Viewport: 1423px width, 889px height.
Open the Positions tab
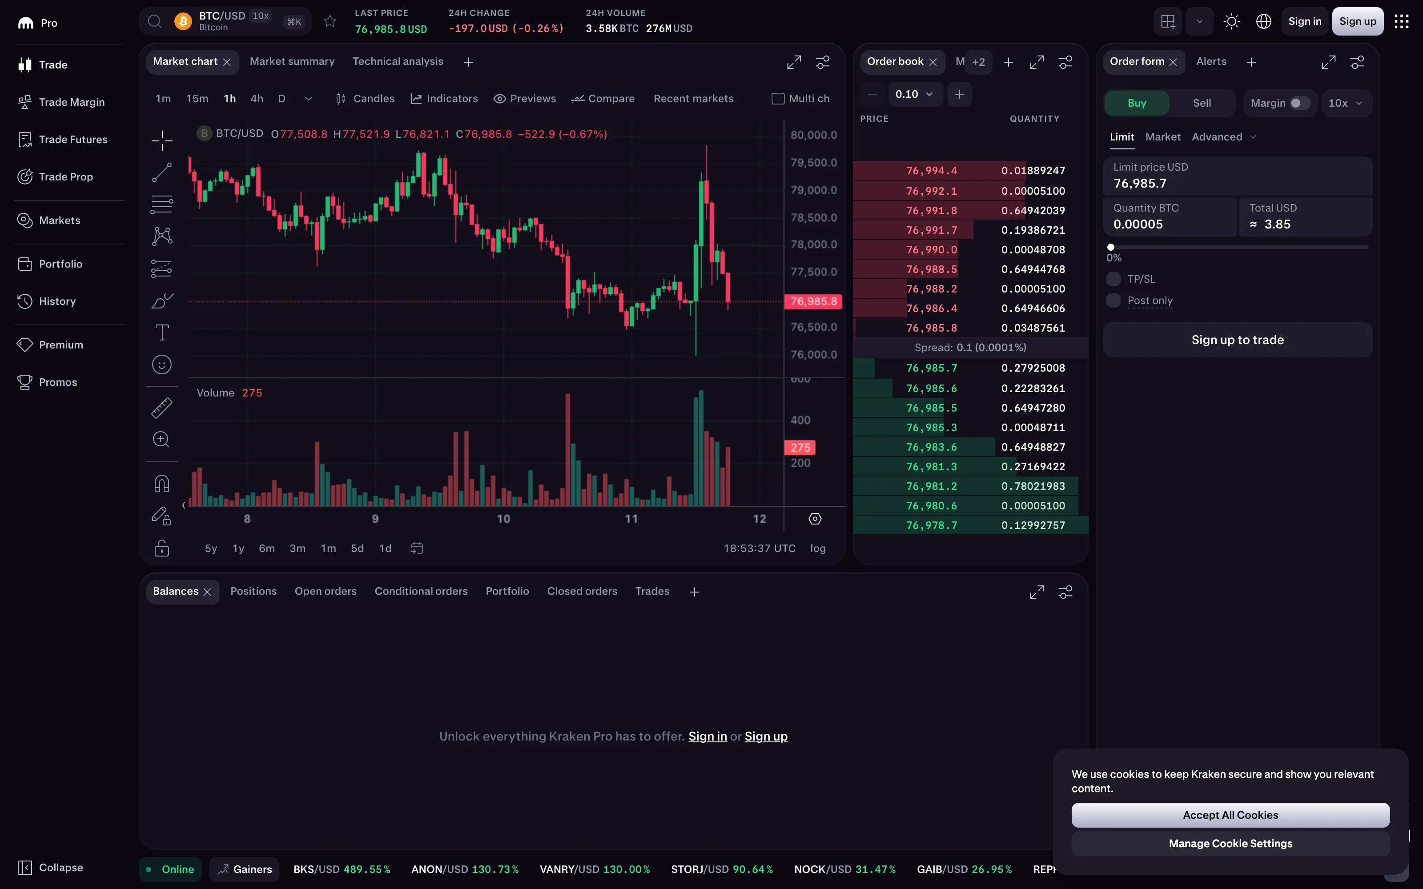(x=253, y=592)
